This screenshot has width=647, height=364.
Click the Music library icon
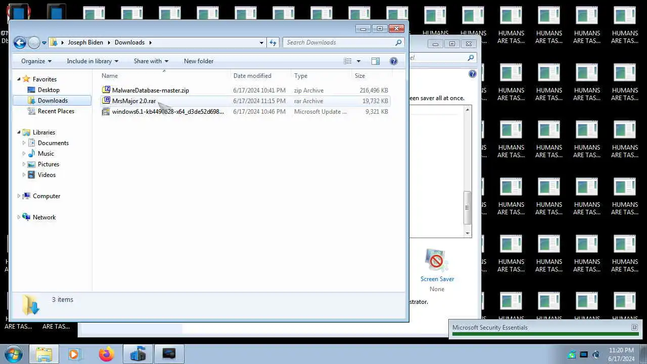32,154
